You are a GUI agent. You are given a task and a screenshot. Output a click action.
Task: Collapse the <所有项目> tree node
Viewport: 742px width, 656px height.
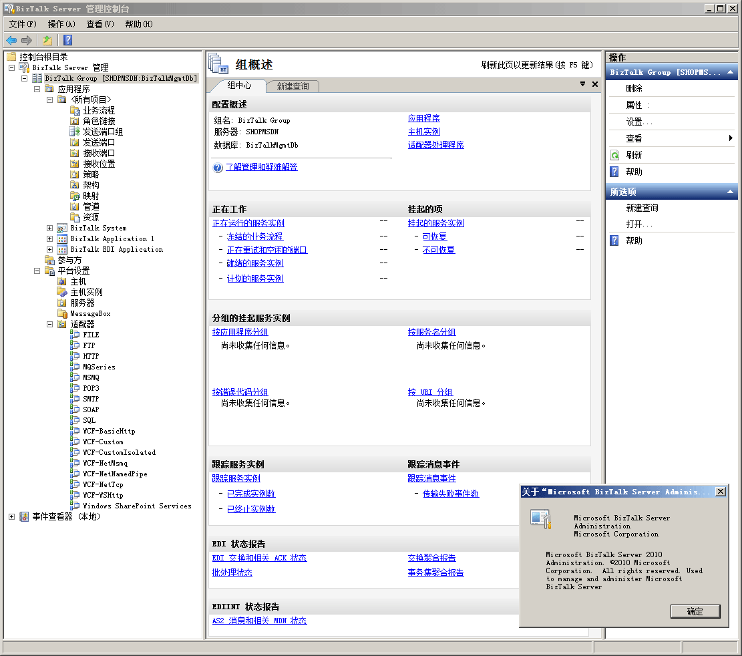coord(49,100)
